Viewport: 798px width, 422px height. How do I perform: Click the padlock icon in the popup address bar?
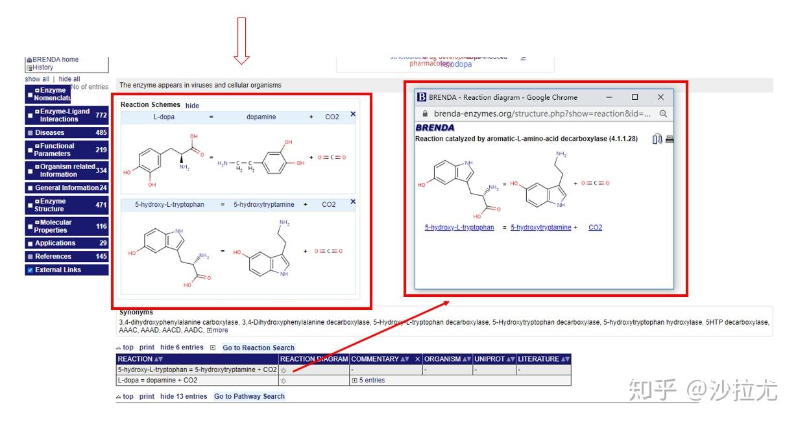pos(425,113)
